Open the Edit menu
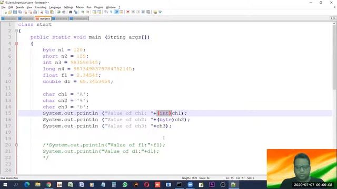The width and height of the screenshot is (337, 189). tap(11, 7)
